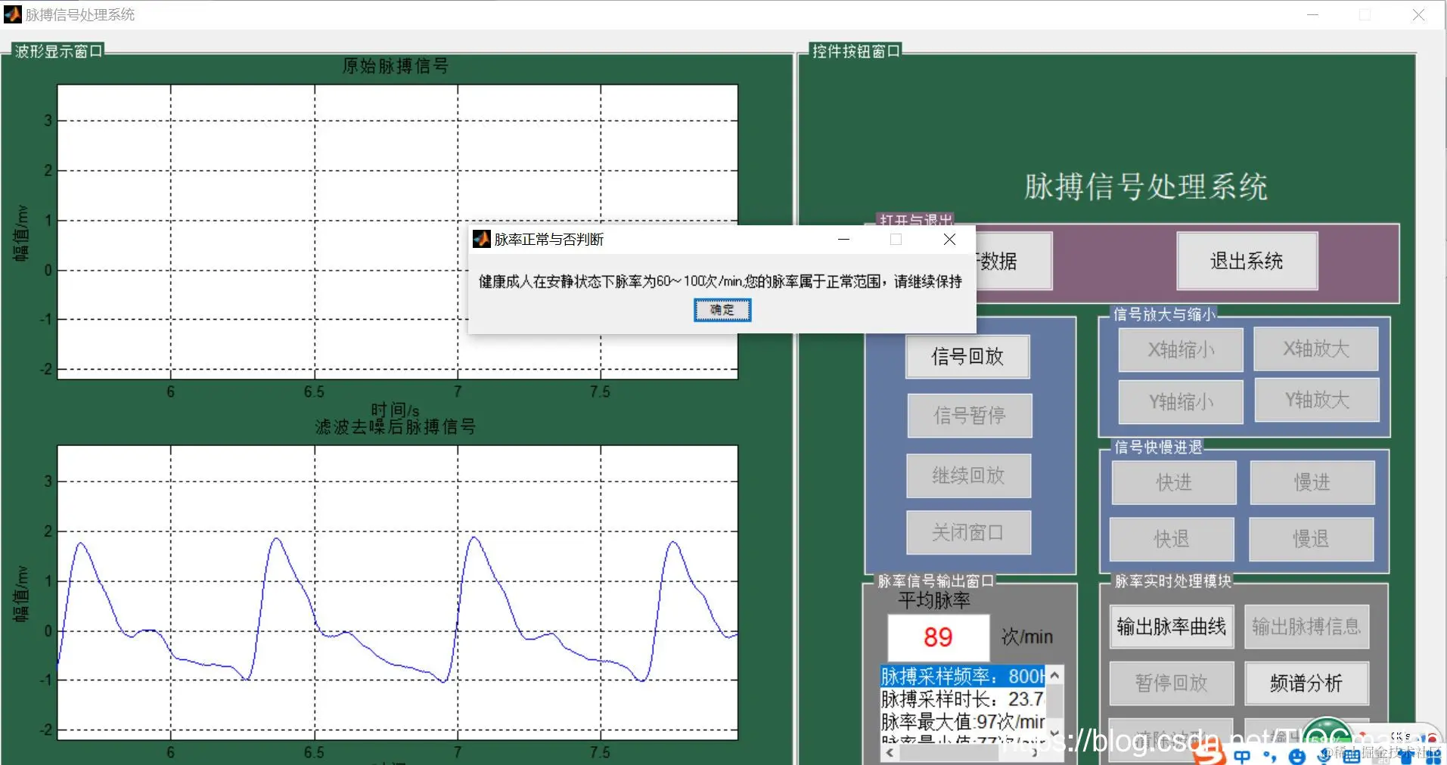Viewport: 1447px width, 765px height.
Task: Click the 继续回放 button
Action: 969,475
